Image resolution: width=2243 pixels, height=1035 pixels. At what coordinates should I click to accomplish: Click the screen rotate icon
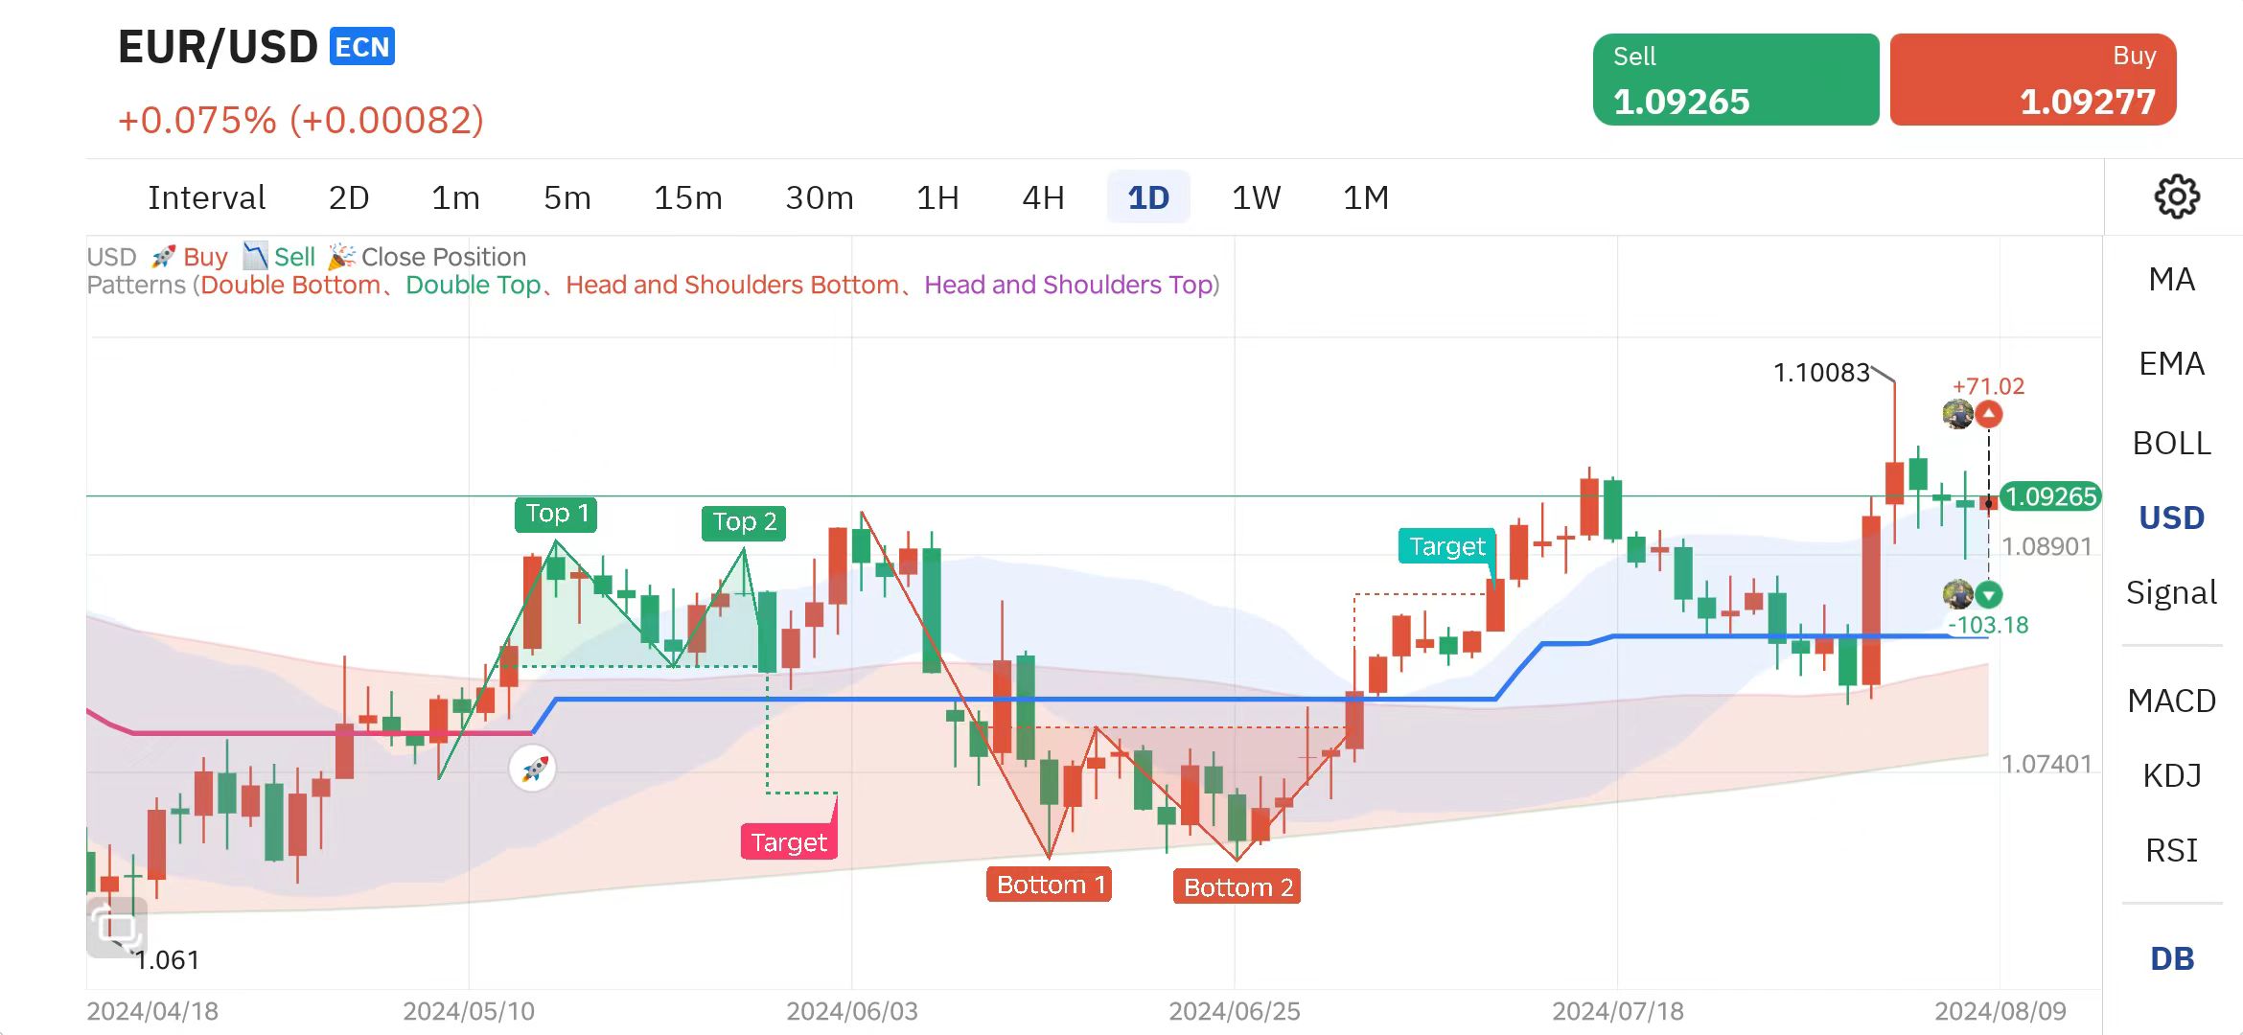point(116,927)
